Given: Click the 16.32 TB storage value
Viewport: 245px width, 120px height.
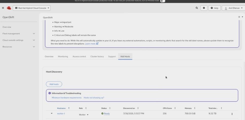Looking at the screenshot, I should [212, 114].
